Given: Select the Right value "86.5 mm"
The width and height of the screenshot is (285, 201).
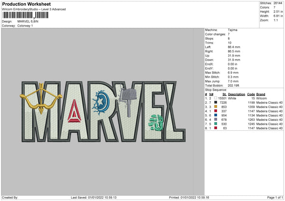Looking at the screenshot, I should point(234,51).
